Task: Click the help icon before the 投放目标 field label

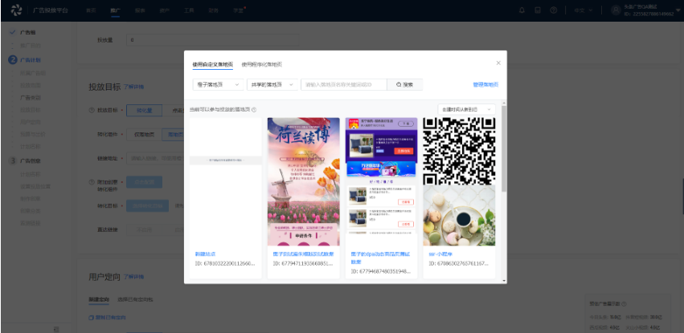Action: tap(92, 111)
